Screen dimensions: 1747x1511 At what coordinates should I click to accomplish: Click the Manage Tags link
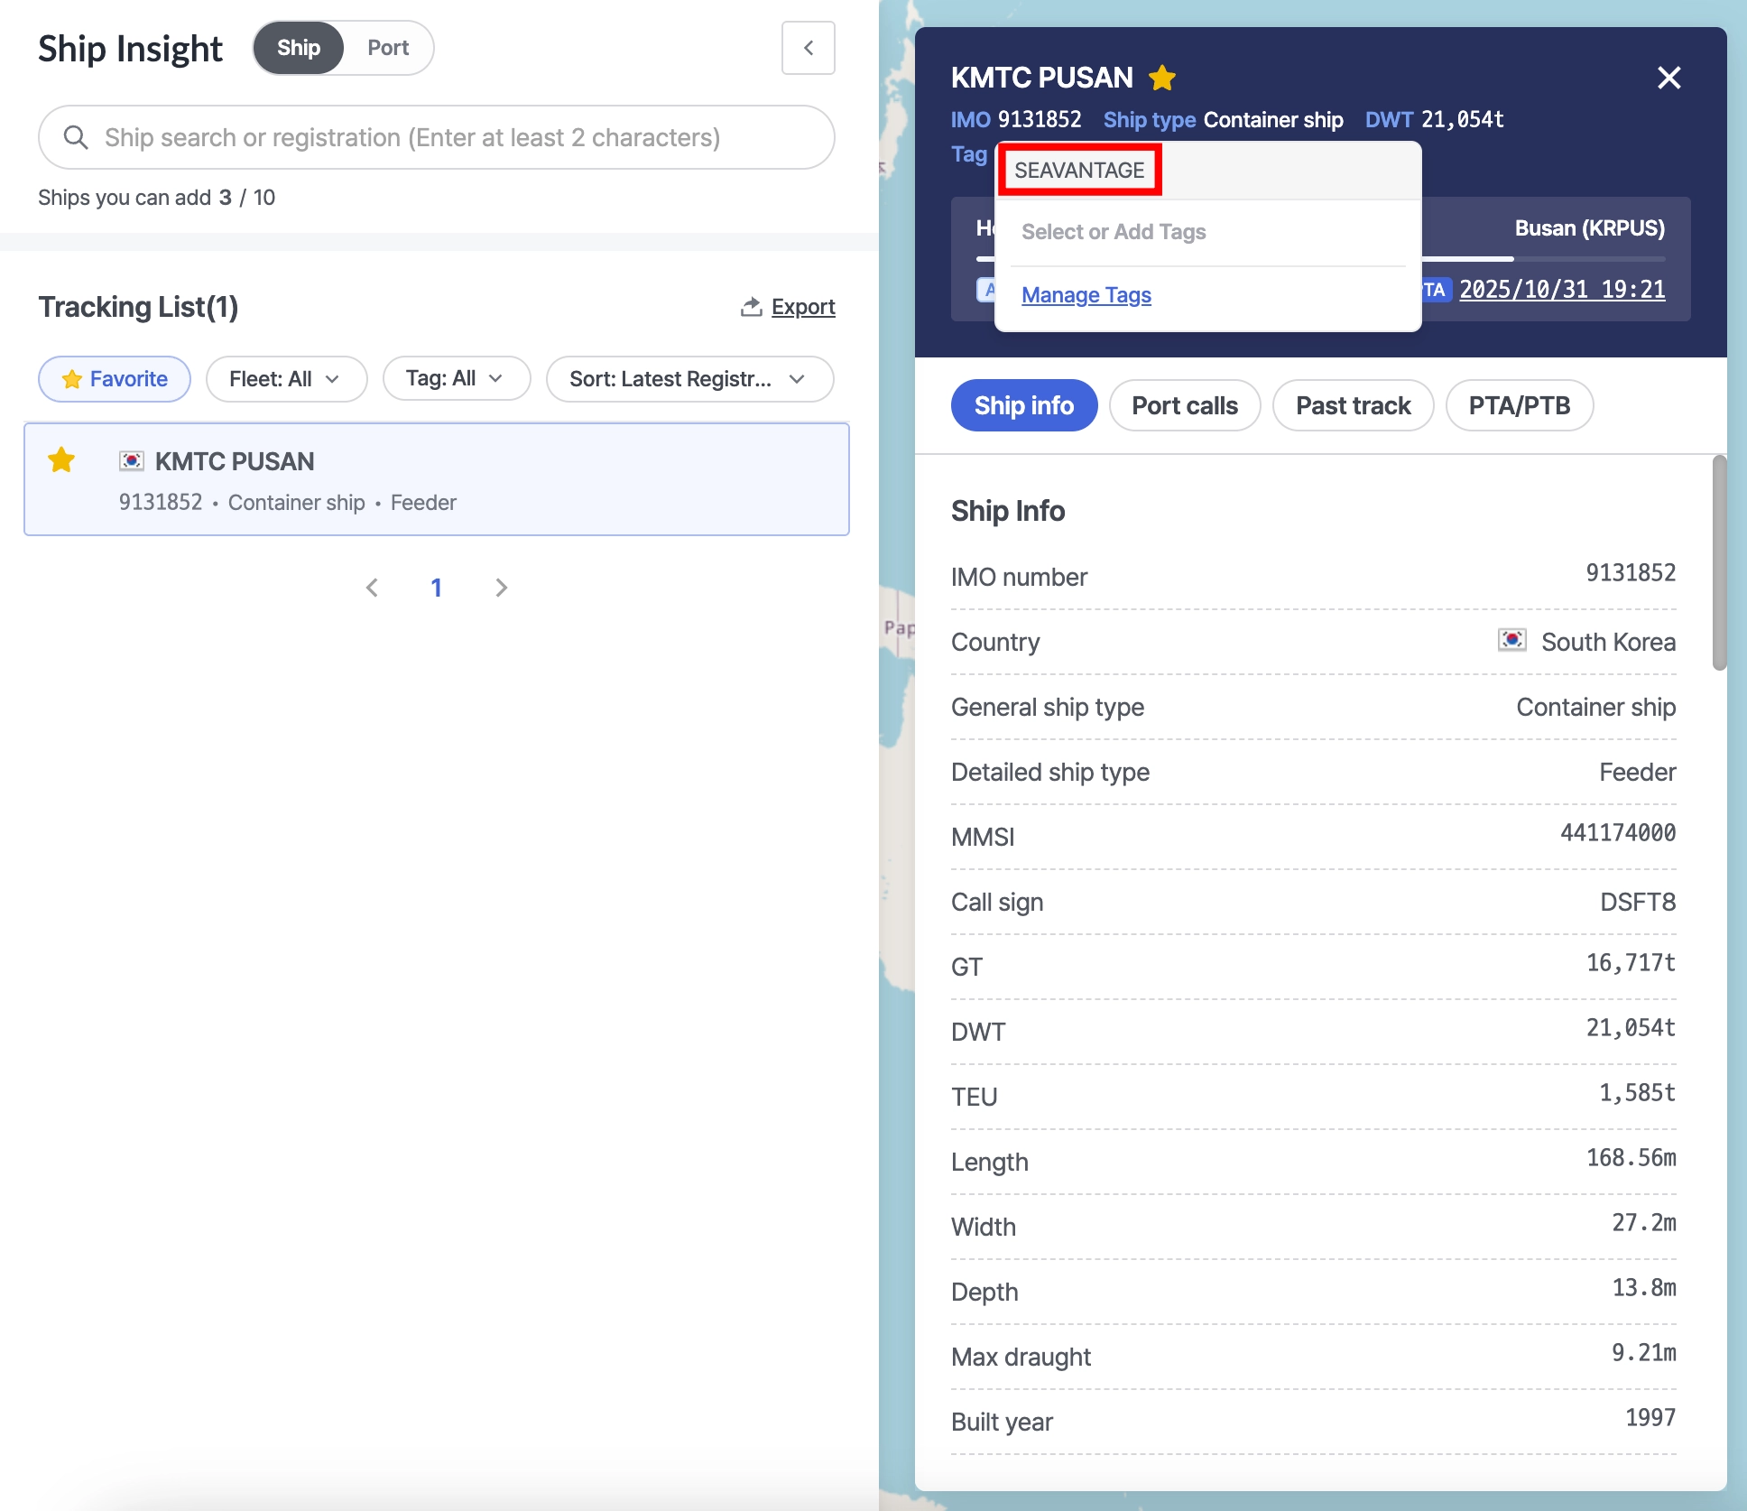click(1086, 295)
